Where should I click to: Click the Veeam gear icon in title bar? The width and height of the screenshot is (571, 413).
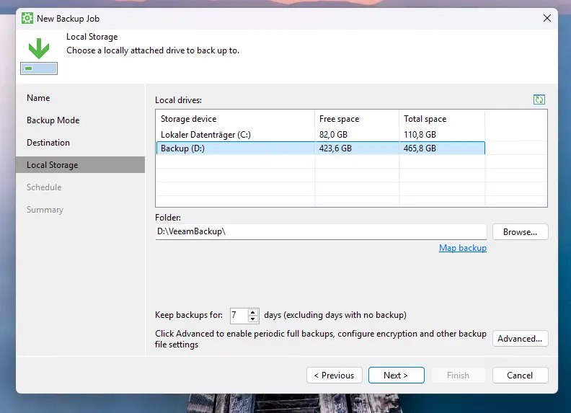(x=27, y=19)
